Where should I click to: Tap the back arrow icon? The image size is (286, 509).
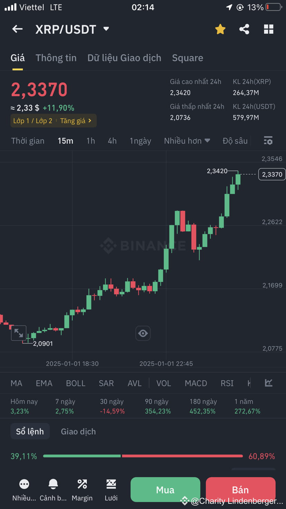tap(17, 29)
